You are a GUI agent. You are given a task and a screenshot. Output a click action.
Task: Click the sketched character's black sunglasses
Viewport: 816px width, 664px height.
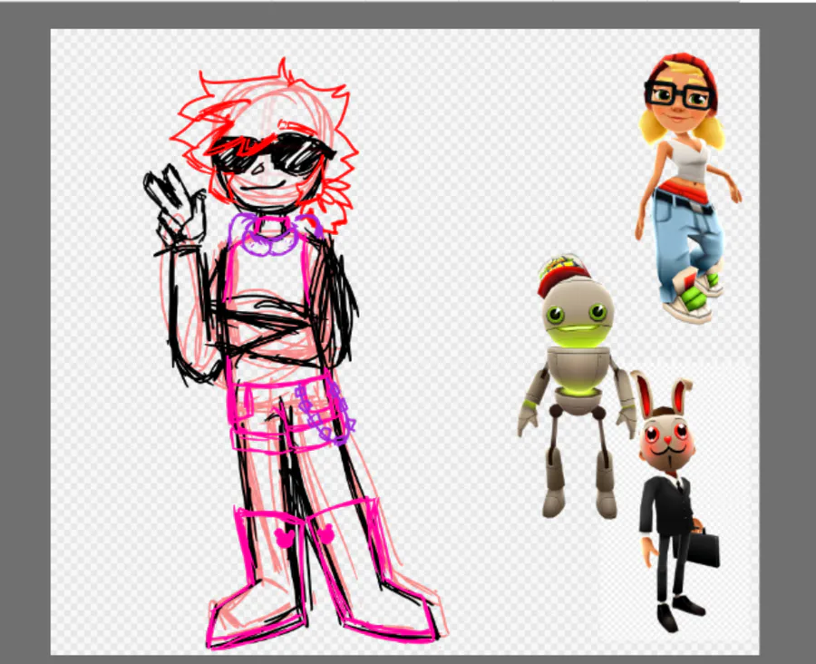point(273,154)
